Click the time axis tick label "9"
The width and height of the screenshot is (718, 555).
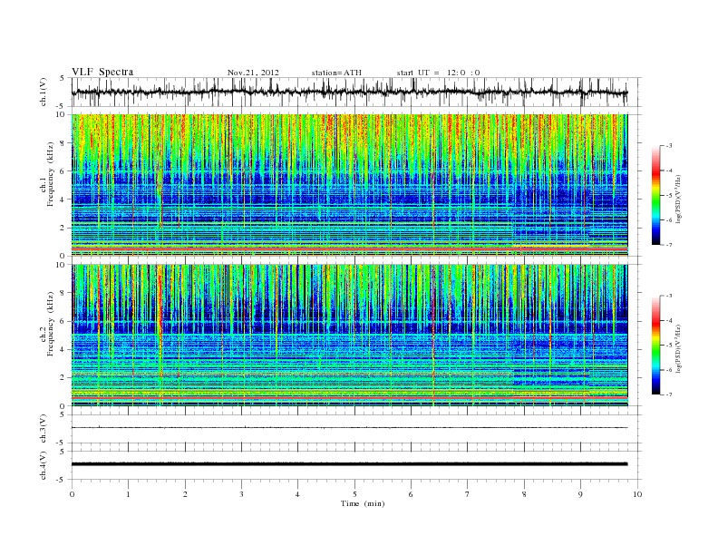(580, 494)
